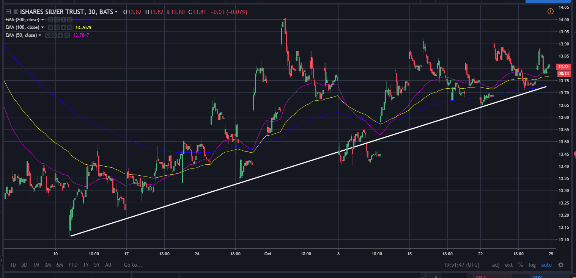
Task: Click the flag icon beside ISHARES SILVER TRUST
Action: [16, 12]
